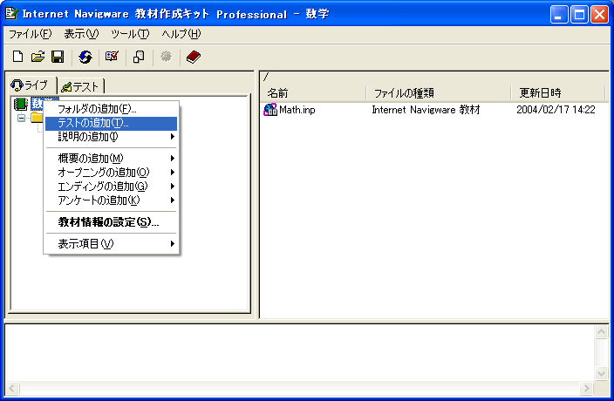Screen dimensions: 614x401
Task: Click the refresh globe toolbar icon
Action: pos(85,57)
